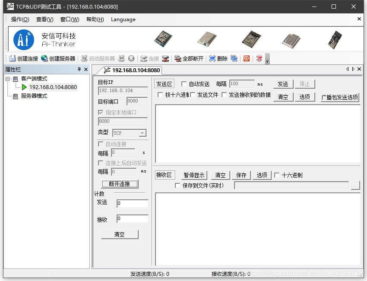367x281 pixels.
Task: Click the 全部断开 (disconnect all) toolbar button
Action: point(189,58)
